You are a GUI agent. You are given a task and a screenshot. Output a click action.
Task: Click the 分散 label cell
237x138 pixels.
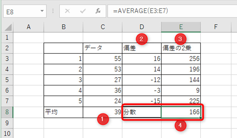click(142, 112)
